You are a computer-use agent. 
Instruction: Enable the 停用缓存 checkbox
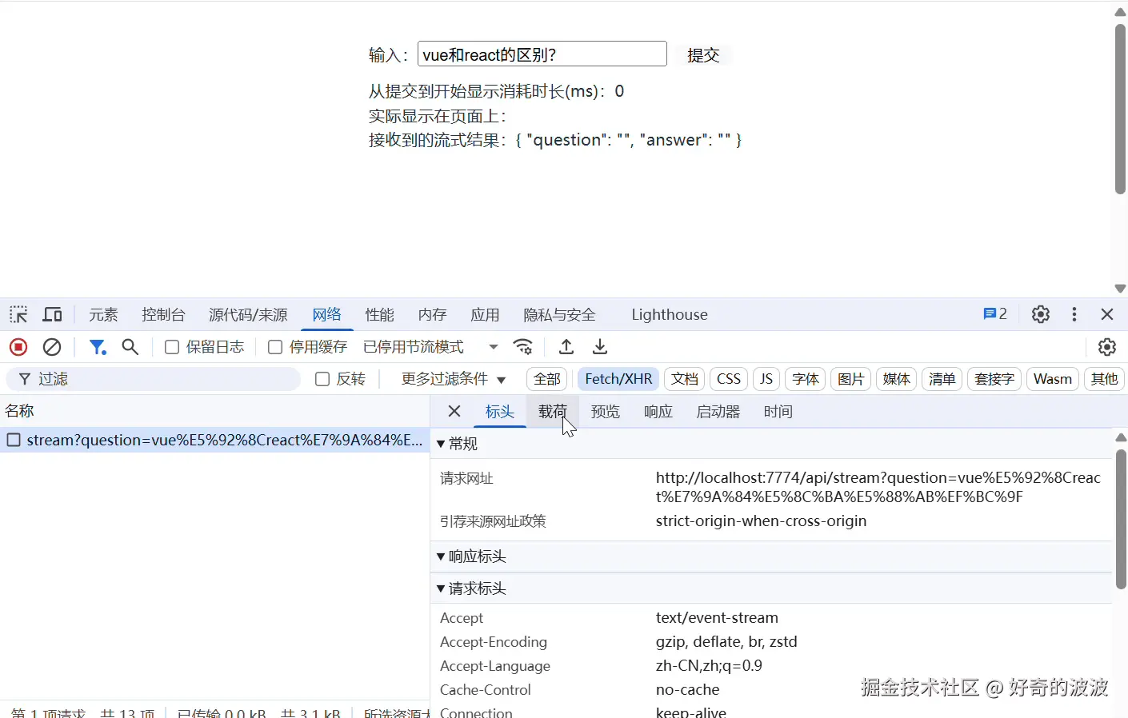pos(275,347)
